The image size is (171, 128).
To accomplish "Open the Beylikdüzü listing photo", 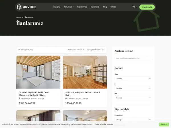I will click(x=38, y=72).
